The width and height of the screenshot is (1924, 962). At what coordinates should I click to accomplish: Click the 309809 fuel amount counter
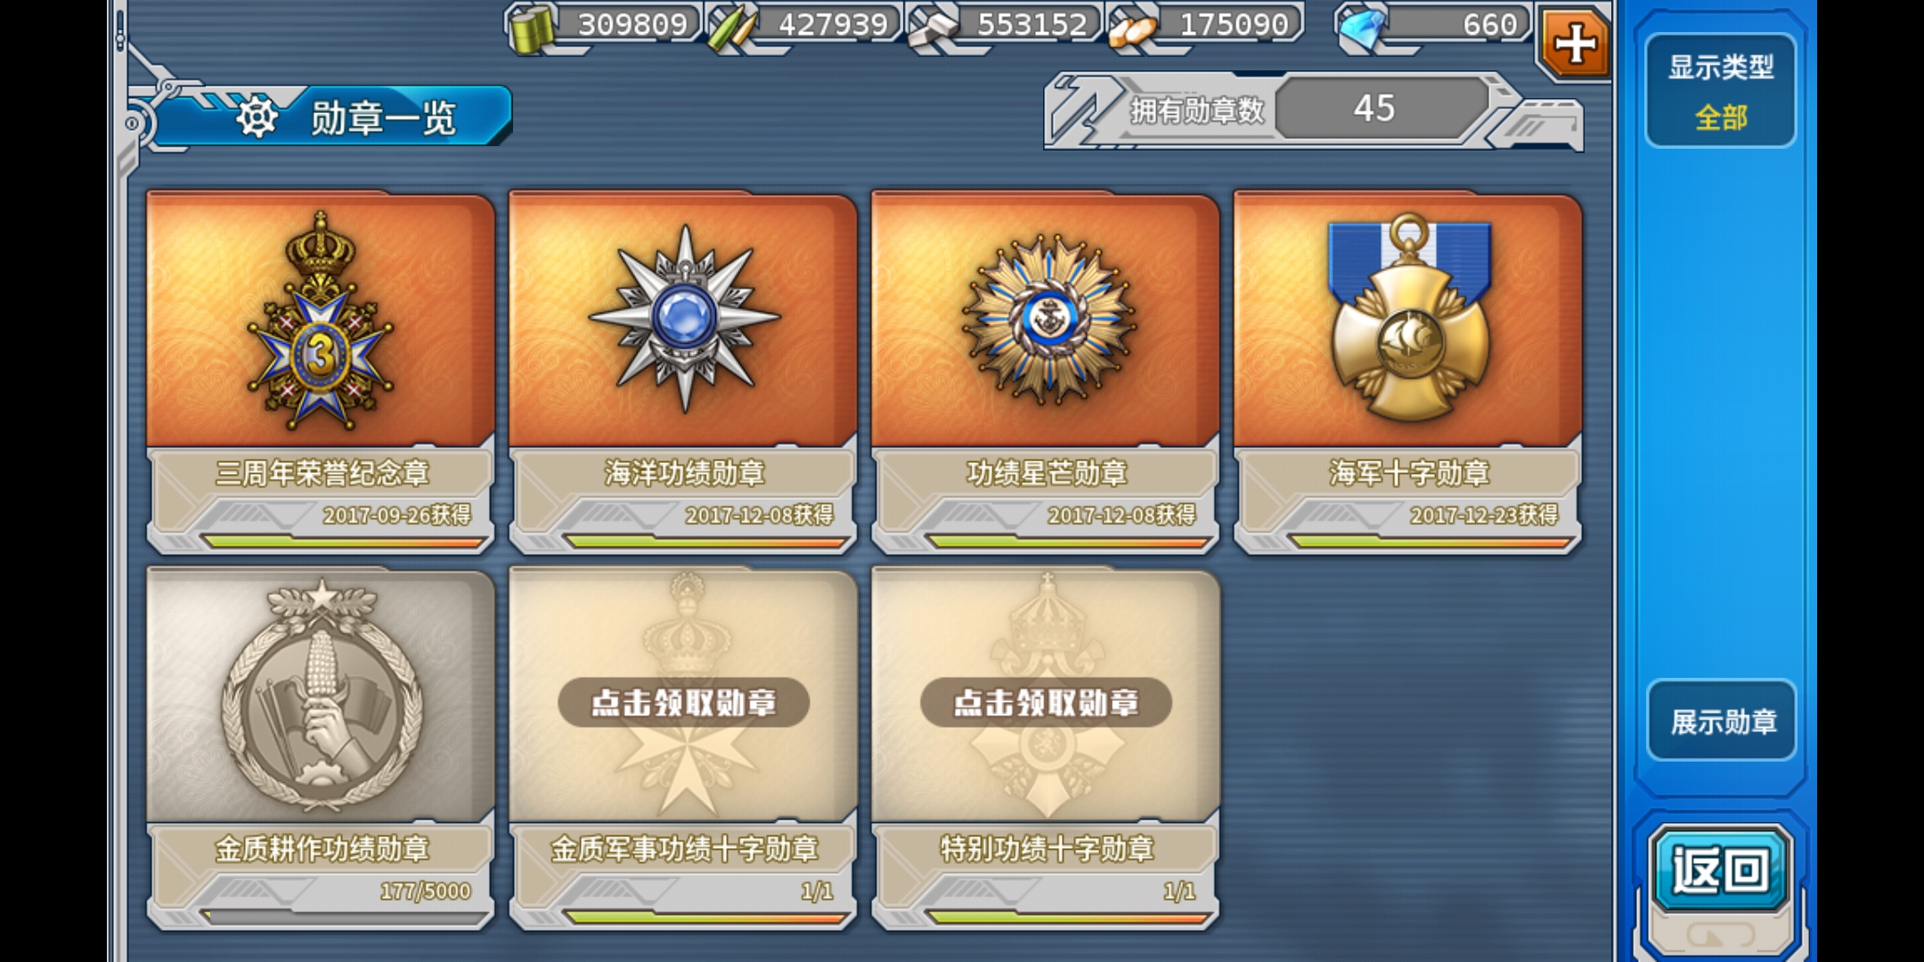pos(632,24)
